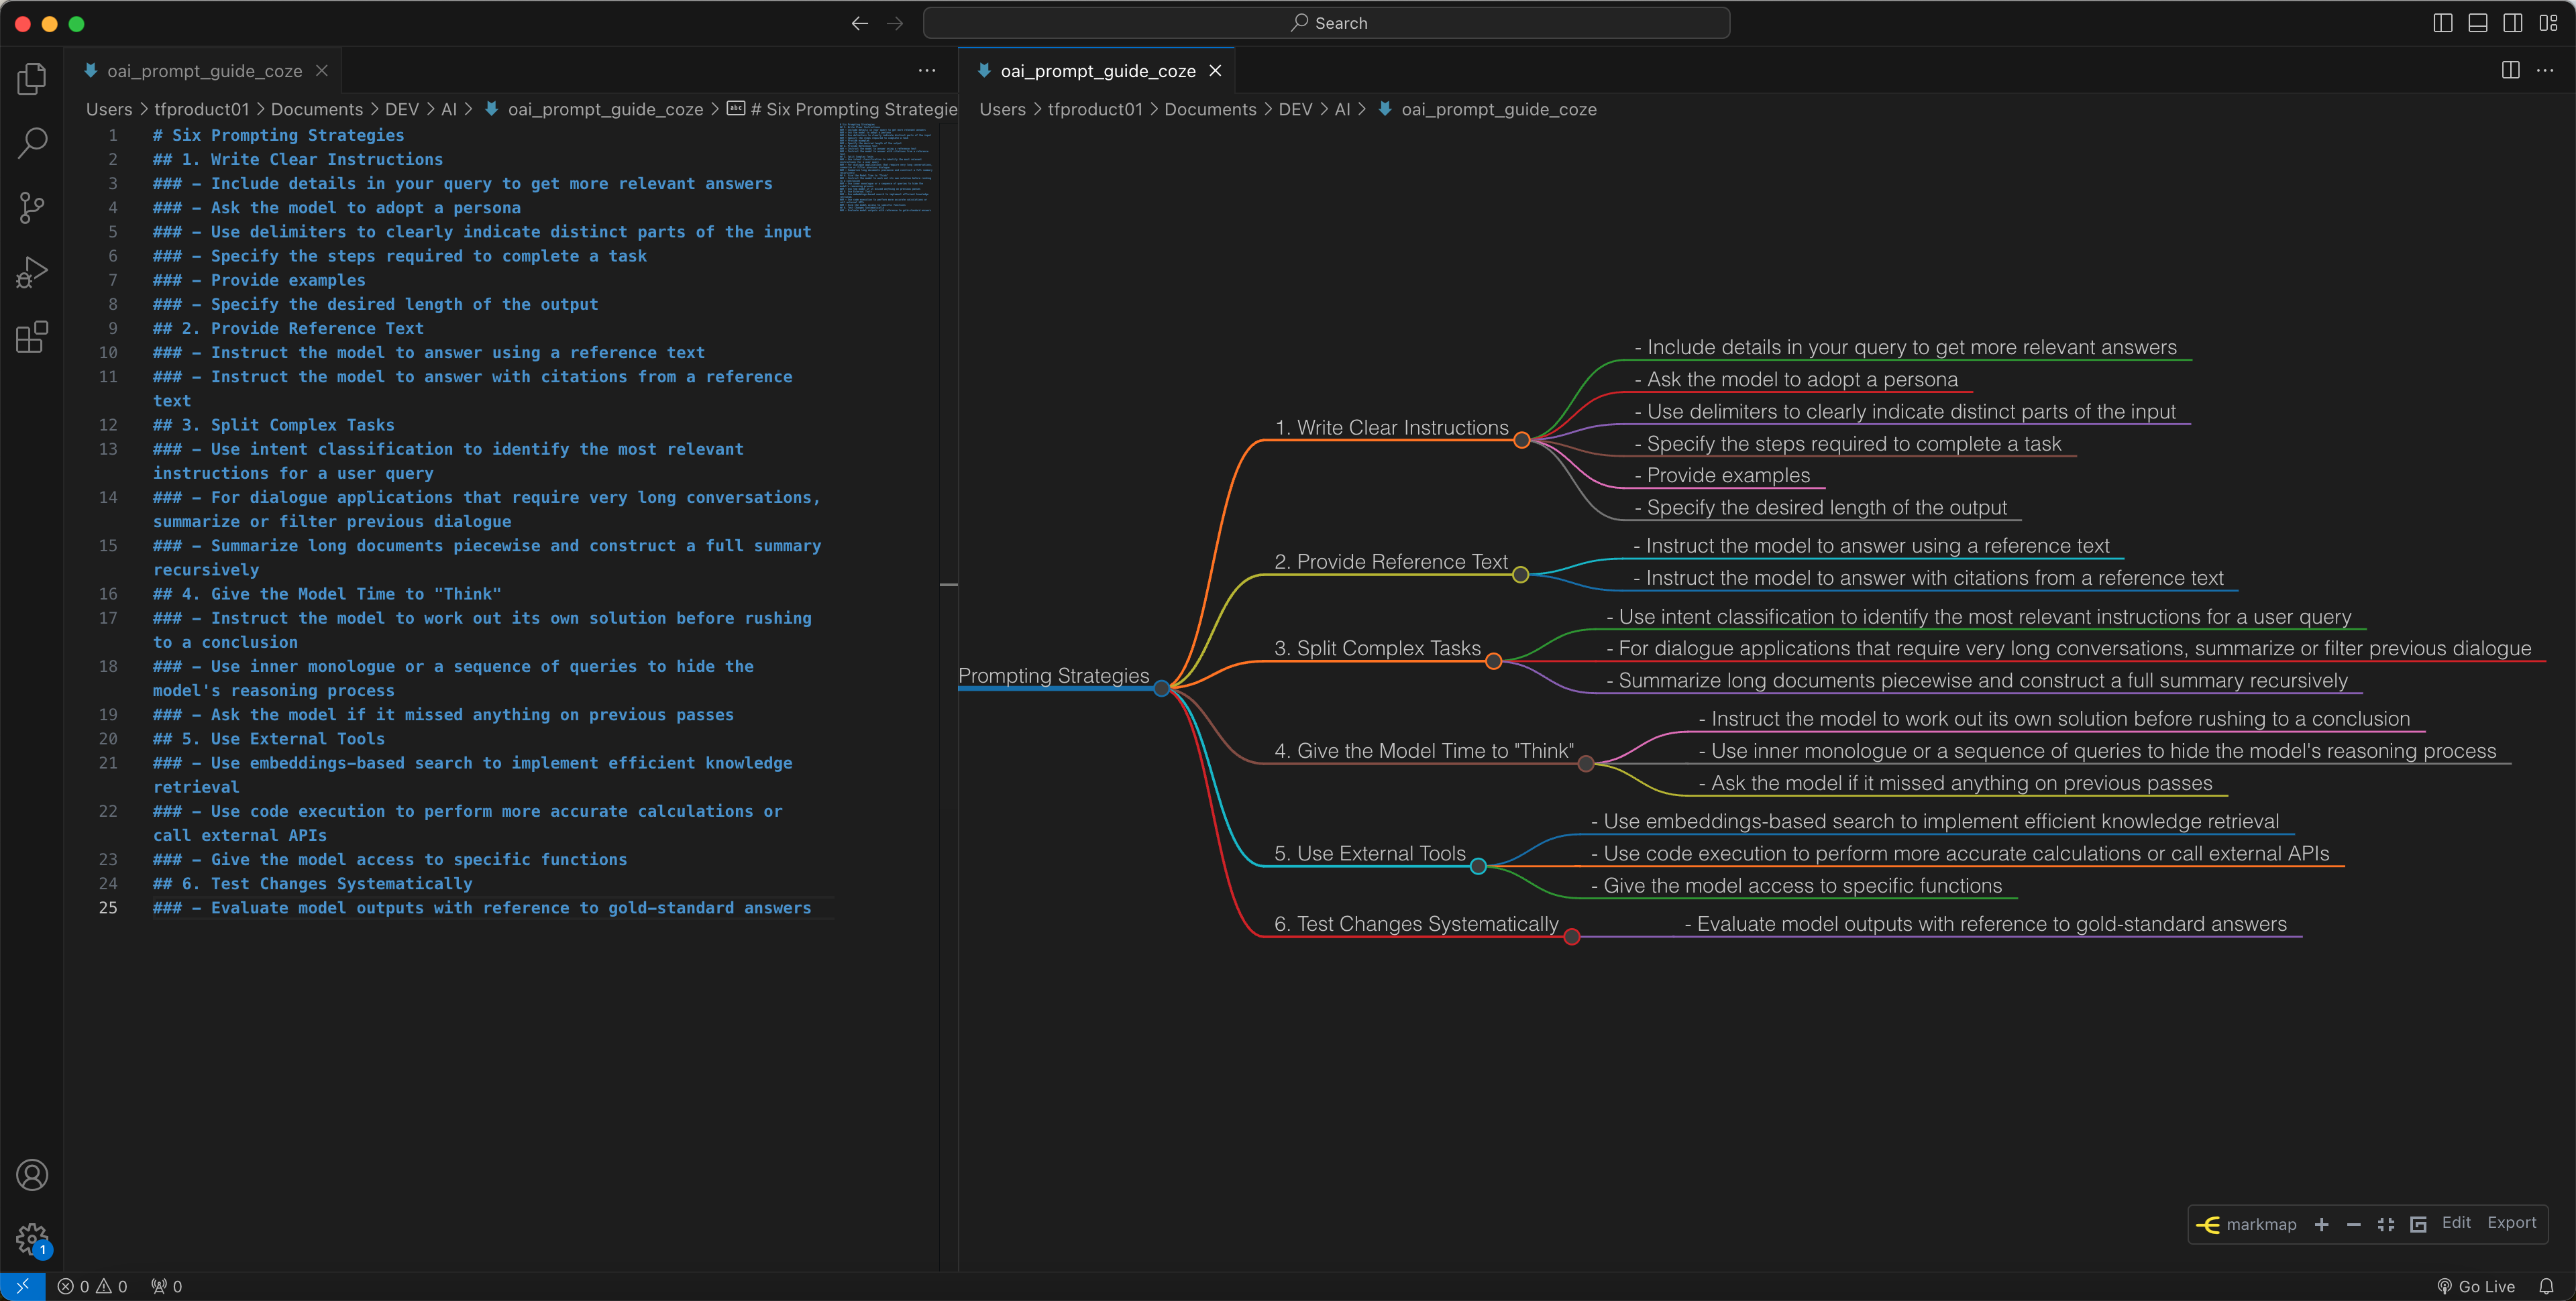Toggle the secondary side bar layout icon

pyautogui.click(x=2512, y=23)
